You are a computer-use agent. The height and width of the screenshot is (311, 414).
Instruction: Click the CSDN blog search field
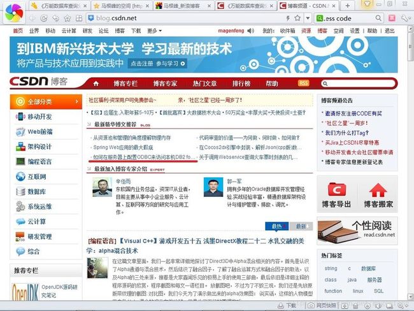point(359,83)
